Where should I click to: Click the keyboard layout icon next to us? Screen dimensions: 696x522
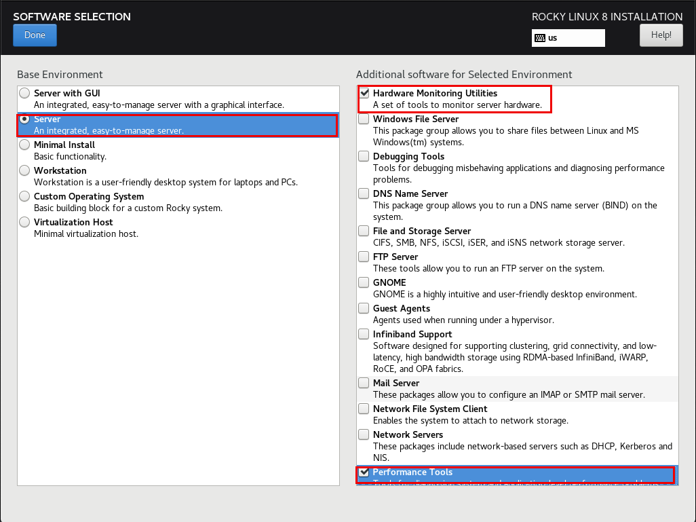pos(540,38)
